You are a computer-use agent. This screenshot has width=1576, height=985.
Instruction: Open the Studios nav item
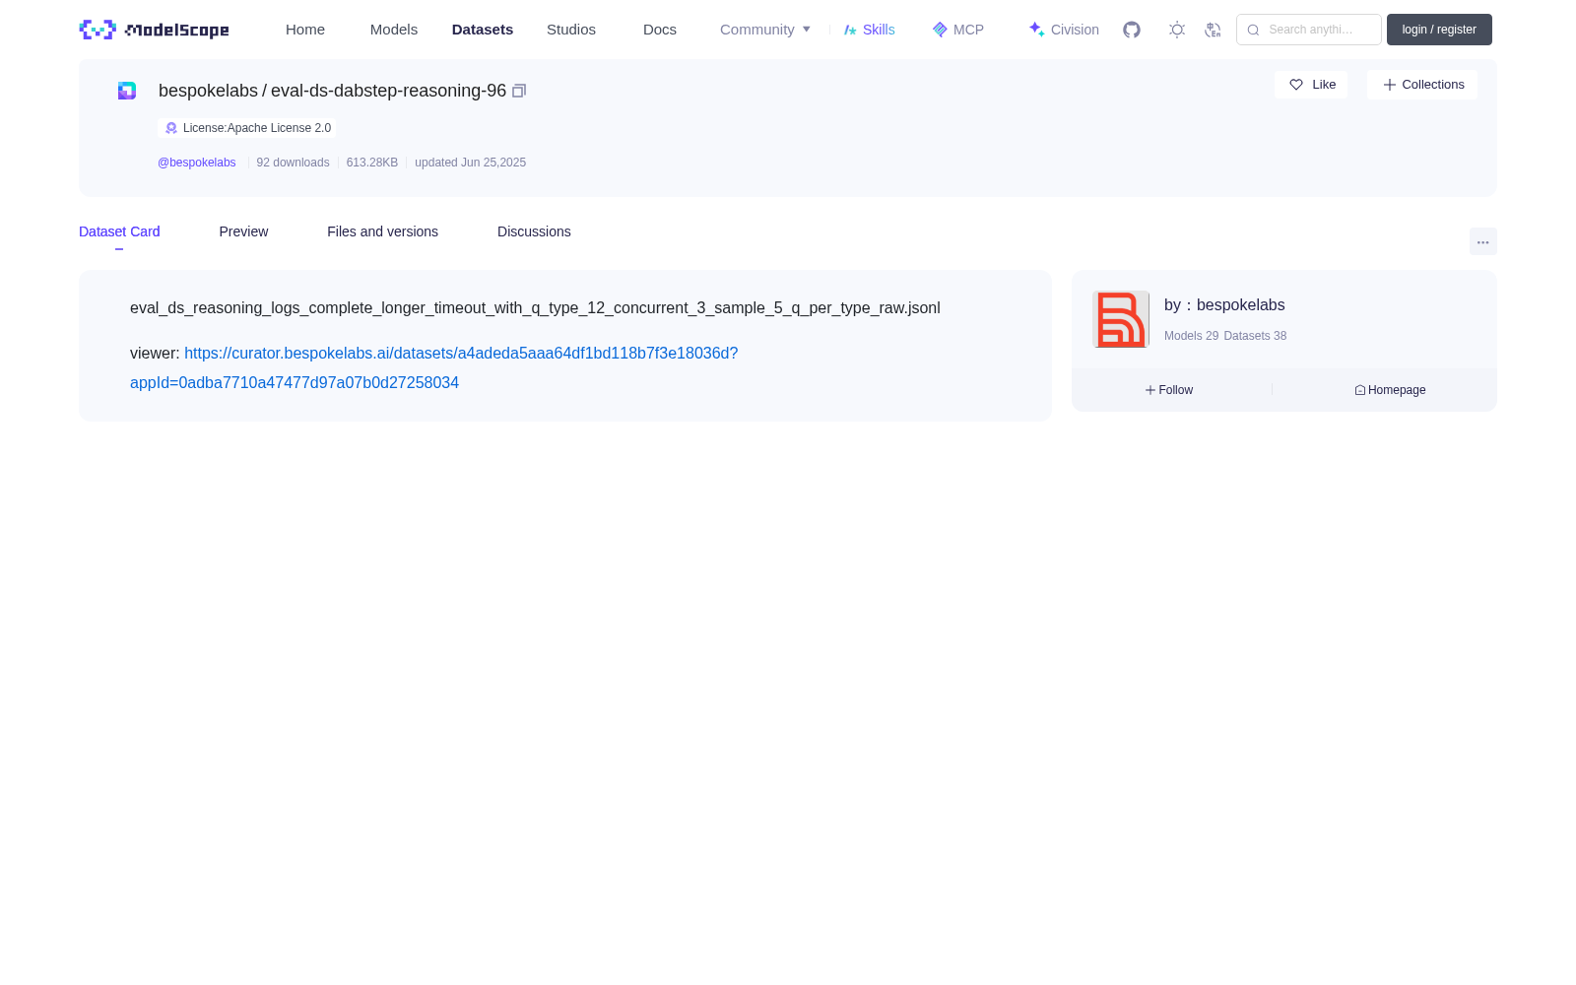coord(571,30)
